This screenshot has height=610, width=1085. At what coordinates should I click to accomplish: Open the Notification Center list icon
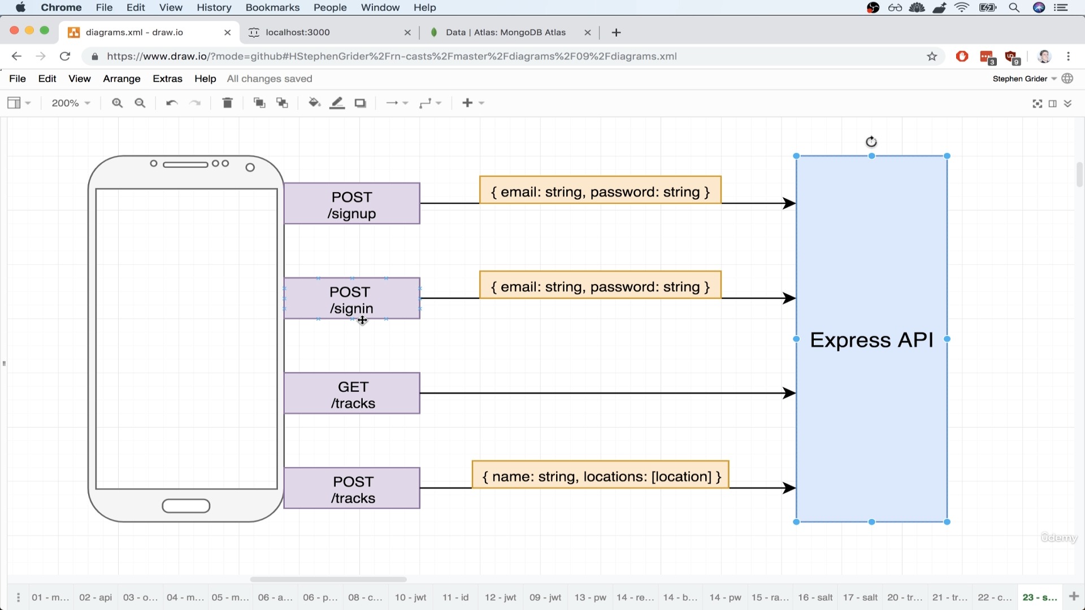(1061, 7)
